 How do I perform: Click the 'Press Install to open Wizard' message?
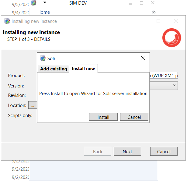click(93, 94)
